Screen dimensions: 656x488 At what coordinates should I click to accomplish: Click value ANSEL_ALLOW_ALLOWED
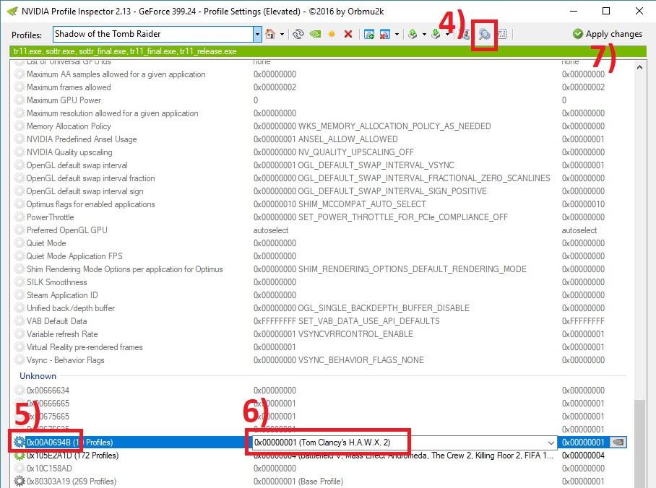[x=348, y=139]
